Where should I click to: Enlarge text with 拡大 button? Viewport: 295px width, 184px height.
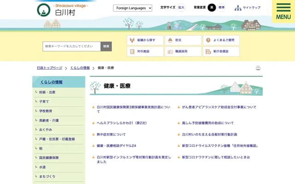[181, 7]
